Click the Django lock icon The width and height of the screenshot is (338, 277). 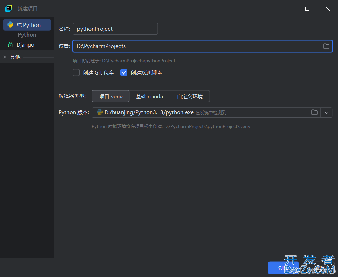coord(10,45)
